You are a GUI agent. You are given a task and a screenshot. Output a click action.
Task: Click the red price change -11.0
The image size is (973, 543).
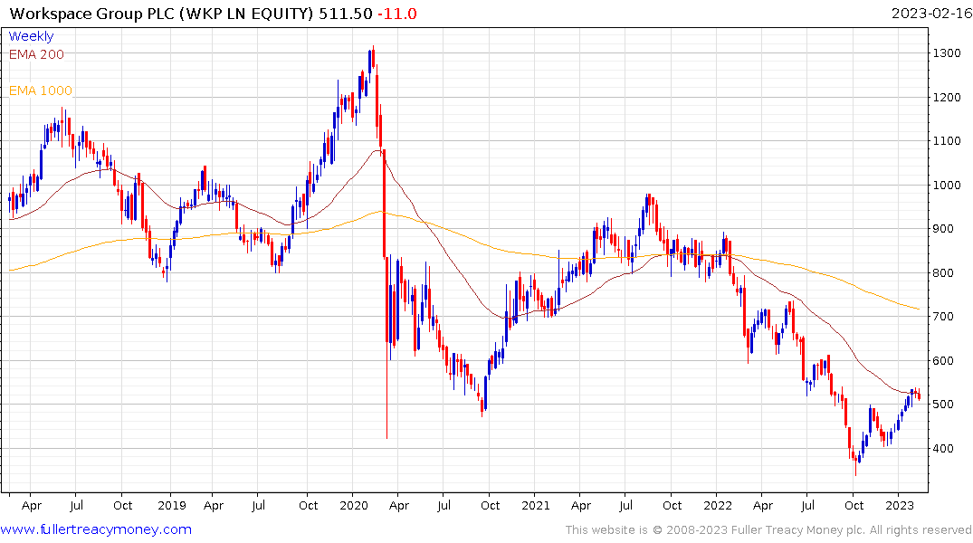pos(397,13)
